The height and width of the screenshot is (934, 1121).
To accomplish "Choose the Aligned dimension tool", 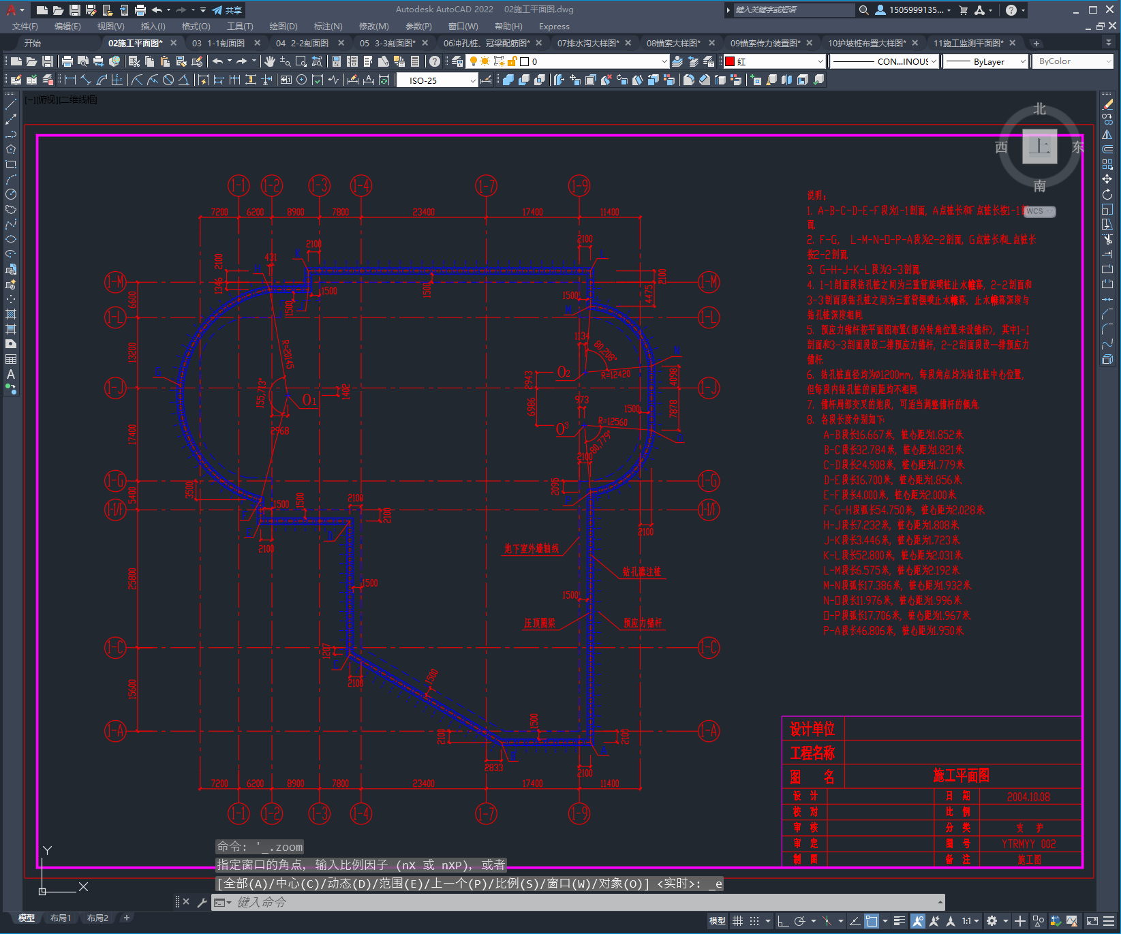I will [x=85, y=80].
